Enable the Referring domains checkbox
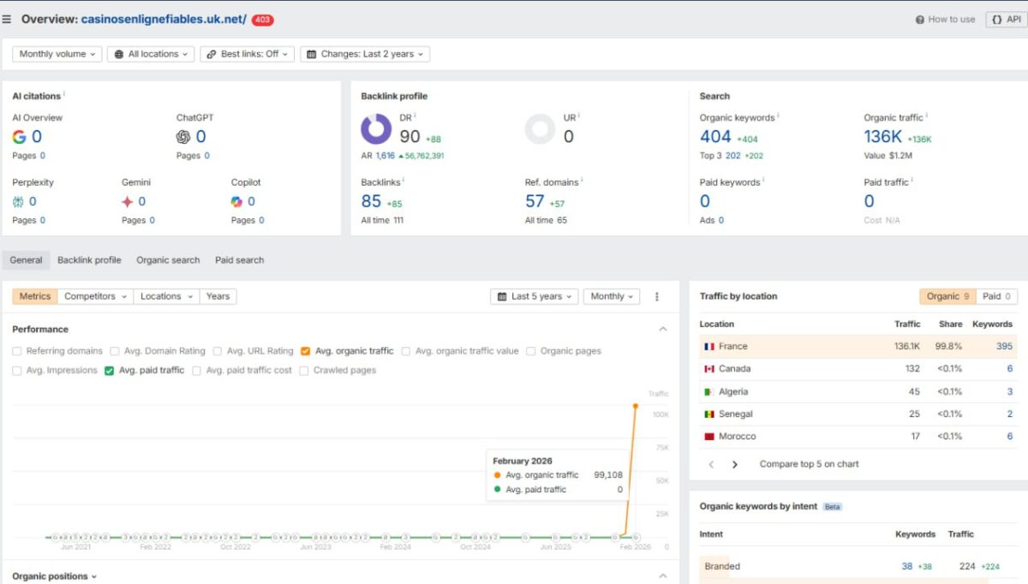The image size is (1028, 584). coord(17,351)
